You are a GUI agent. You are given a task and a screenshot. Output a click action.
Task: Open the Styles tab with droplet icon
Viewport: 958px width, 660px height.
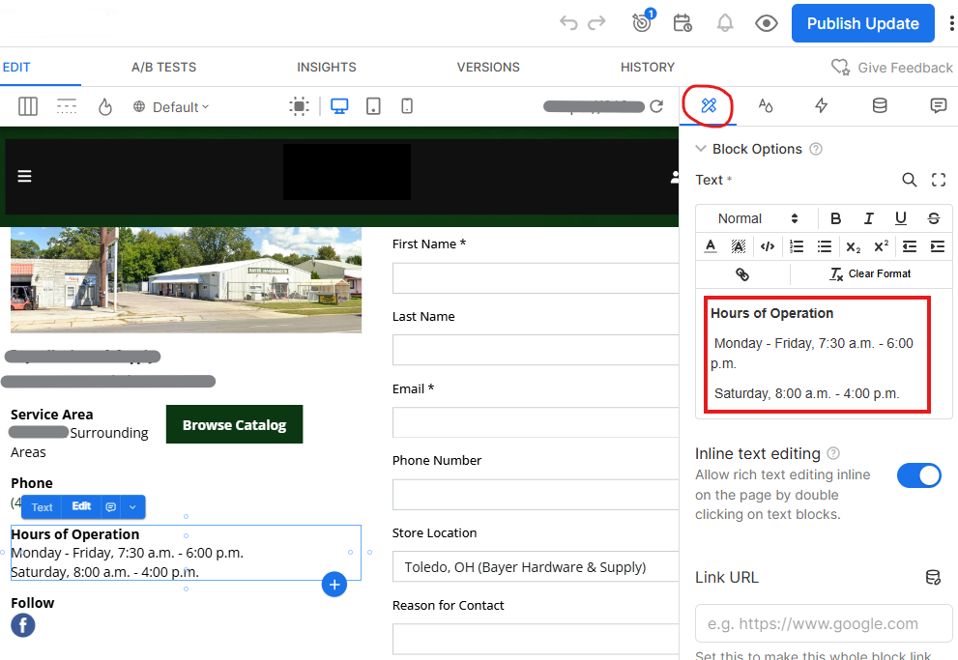pyautogui.click(x=765, y=105)
